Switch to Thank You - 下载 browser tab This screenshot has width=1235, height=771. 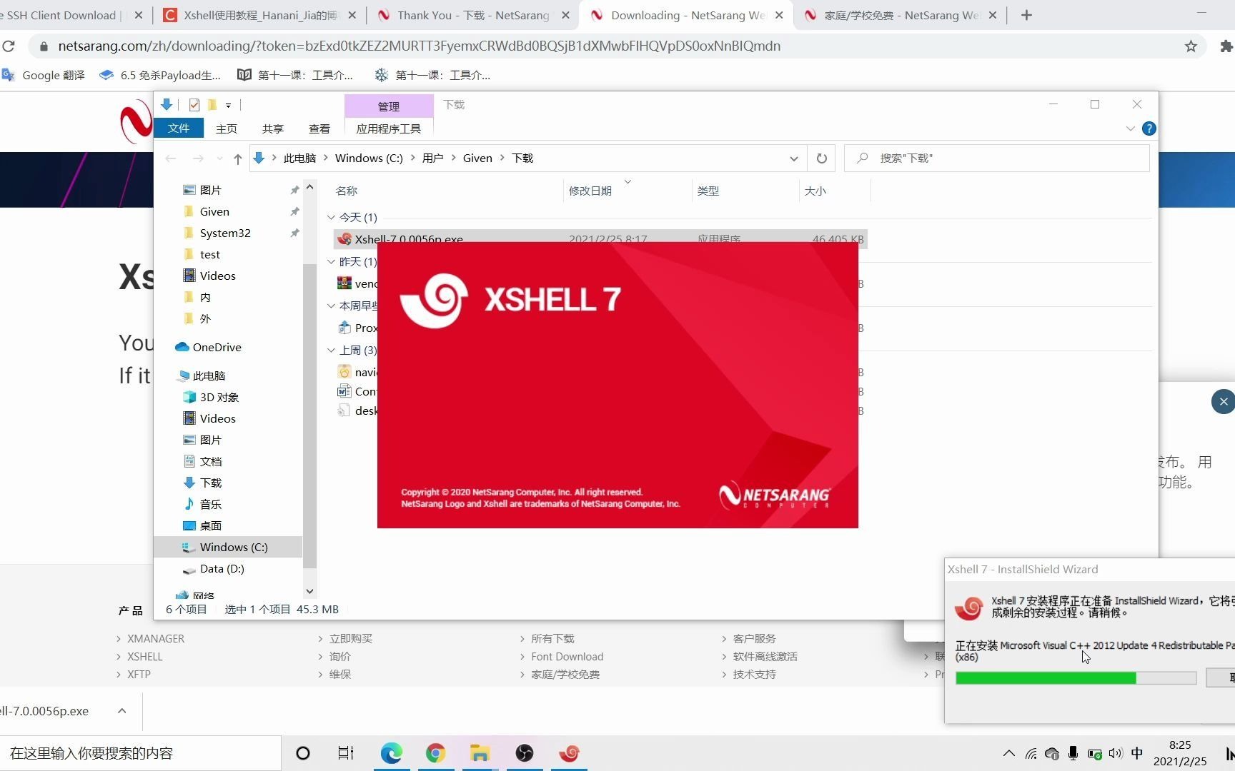(x=472, y=15)
